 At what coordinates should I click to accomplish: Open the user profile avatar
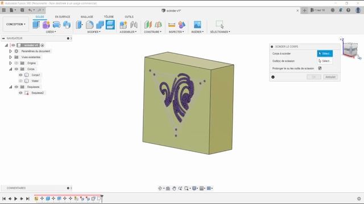358,10
